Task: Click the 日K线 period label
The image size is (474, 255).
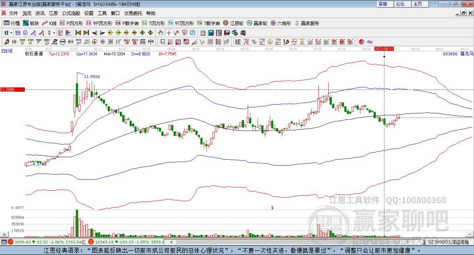Action: coord(7,51)
